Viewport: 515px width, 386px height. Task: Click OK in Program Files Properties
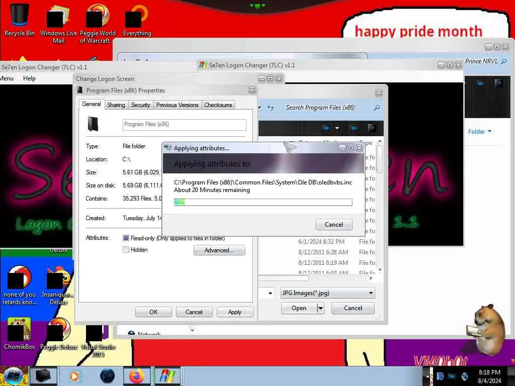153,312
